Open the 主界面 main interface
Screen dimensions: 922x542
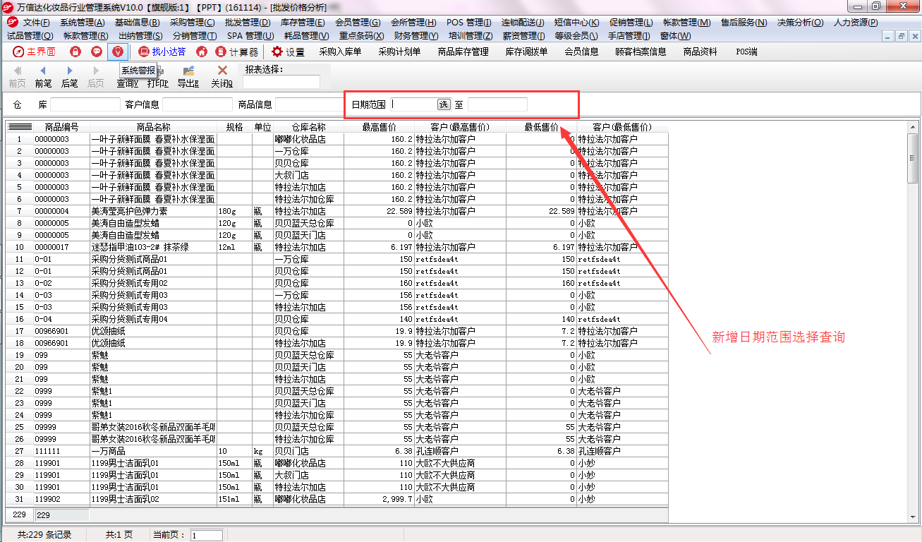tap(35, 52)
